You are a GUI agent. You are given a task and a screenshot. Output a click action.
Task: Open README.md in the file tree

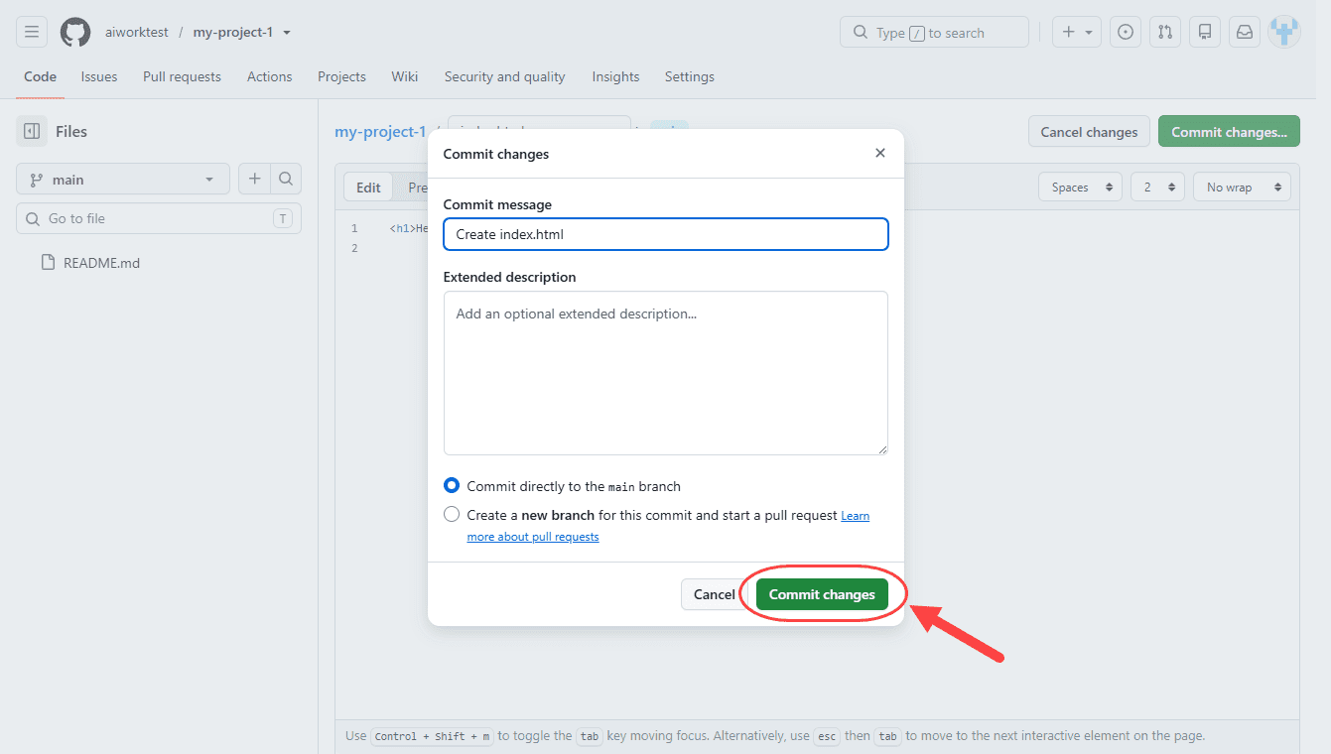tap(101, 263)
